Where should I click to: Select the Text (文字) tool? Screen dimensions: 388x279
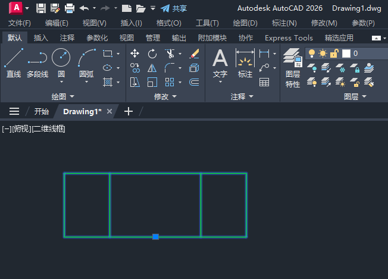click(220, 63)
